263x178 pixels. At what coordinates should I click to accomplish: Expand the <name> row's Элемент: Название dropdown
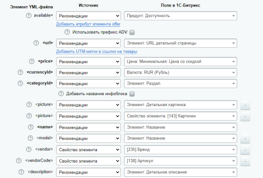tap(181, 128)
